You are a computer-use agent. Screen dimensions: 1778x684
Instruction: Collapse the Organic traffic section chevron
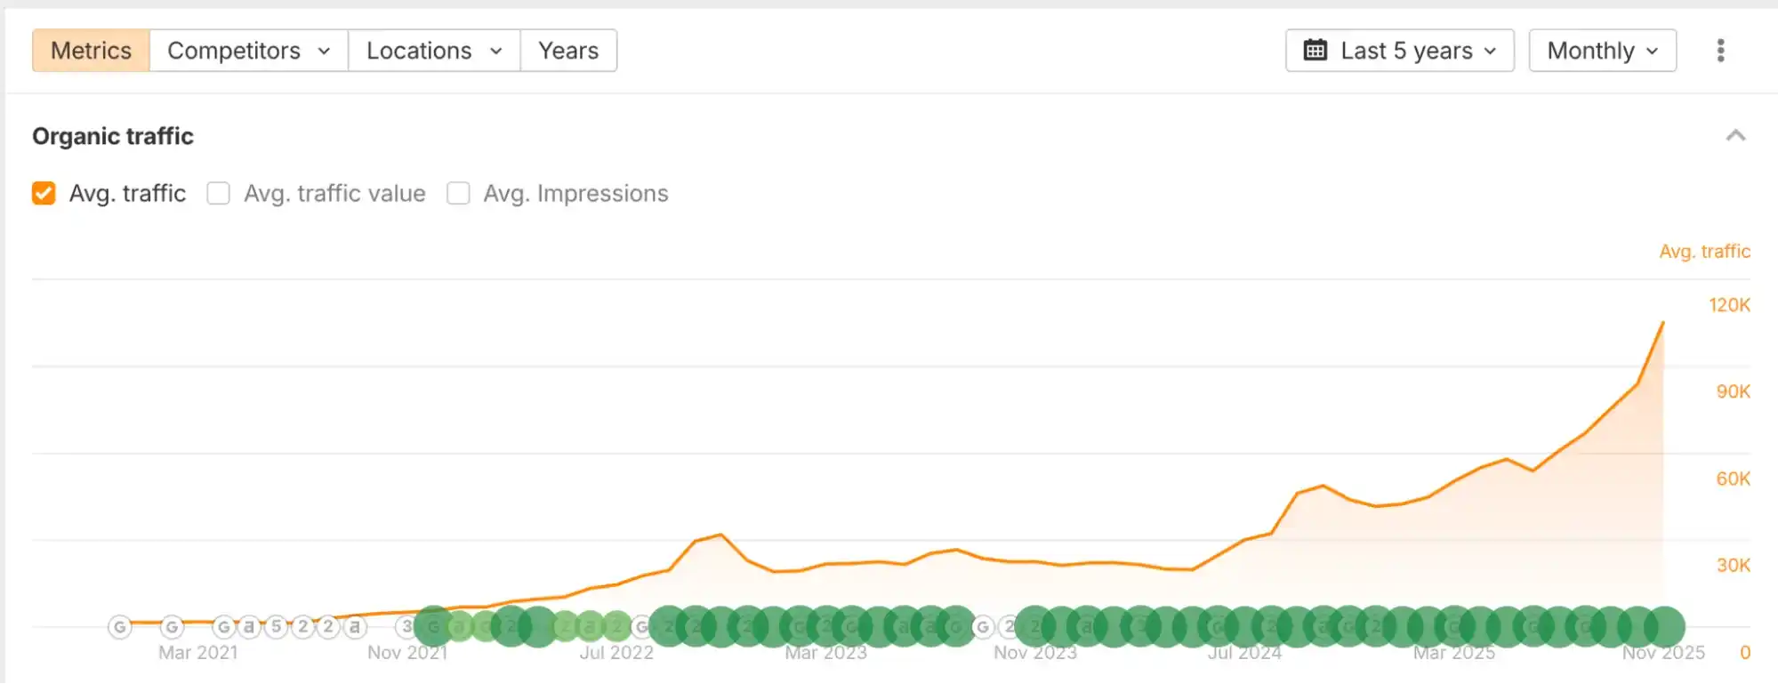click(1735, 136)
